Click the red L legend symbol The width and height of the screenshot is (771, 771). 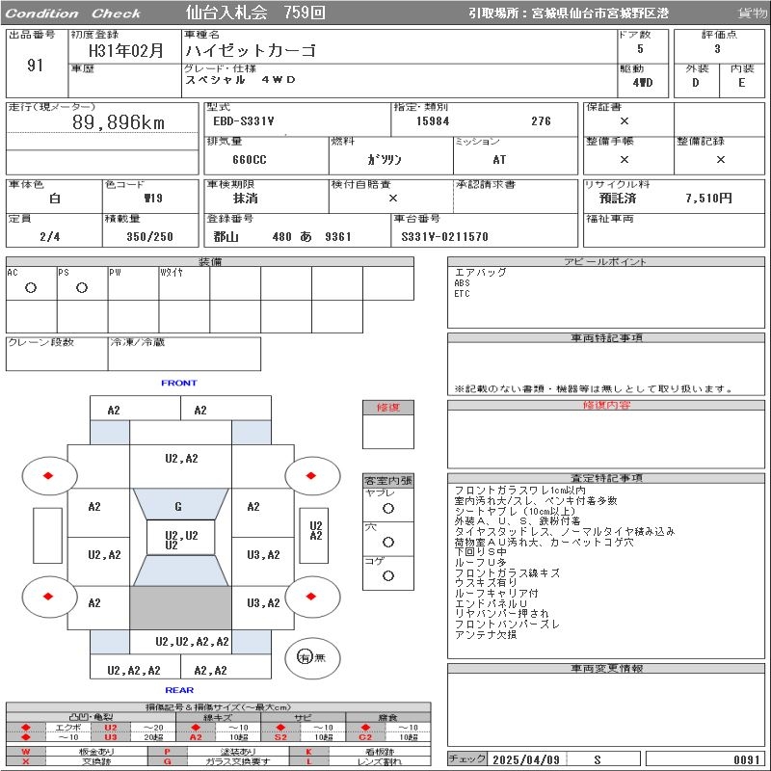tap(308, 761)
